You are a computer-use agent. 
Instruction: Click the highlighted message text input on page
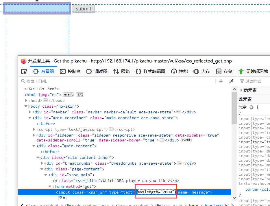pos(37,8)
